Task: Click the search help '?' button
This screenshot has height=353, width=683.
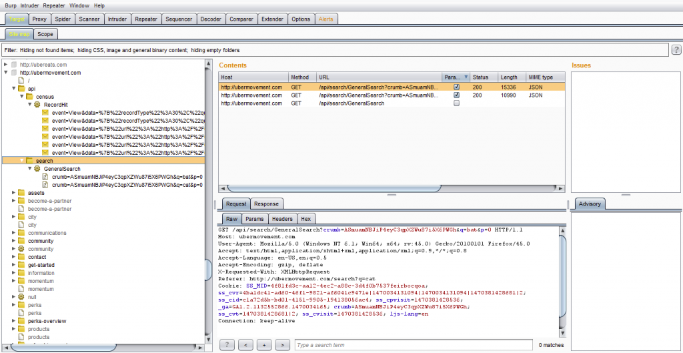Action: [227, 345]
